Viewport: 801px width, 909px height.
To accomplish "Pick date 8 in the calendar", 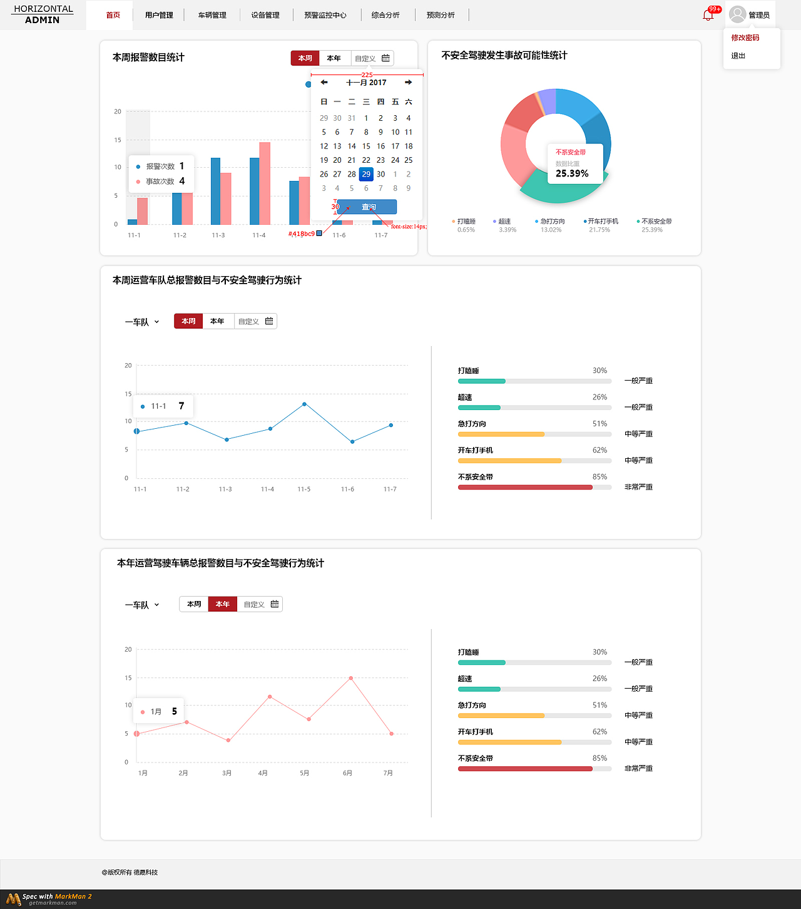I will [x=366, y=132].
